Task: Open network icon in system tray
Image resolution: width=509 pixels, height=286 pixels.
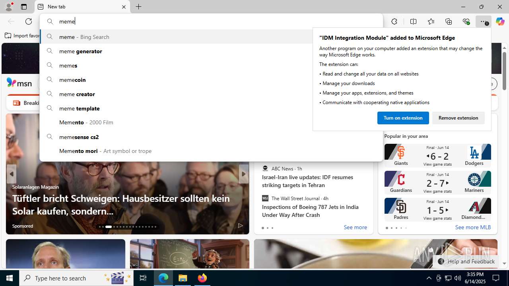Action: pyautogui.click(x=448, y=278)
